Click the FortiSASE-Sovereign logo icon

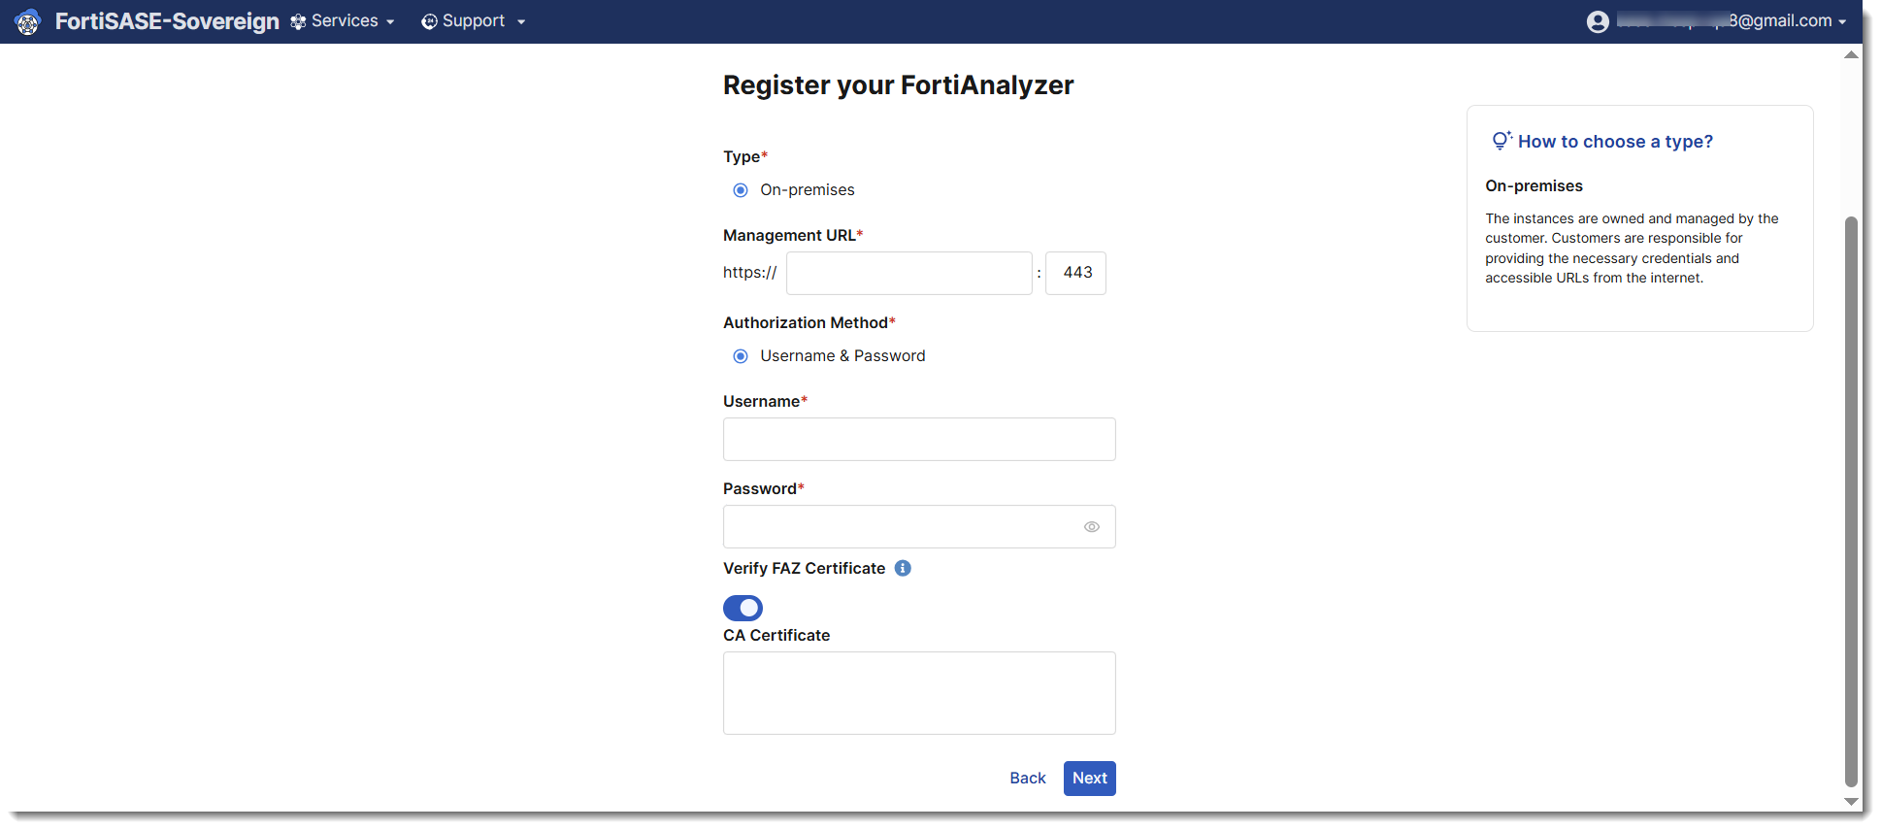click(27, 20)
